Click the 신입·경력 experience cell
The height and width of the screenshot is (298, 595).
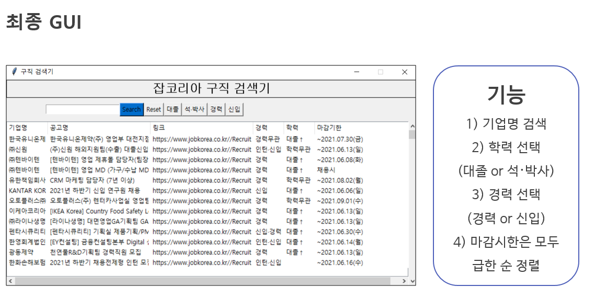(268, 232)
